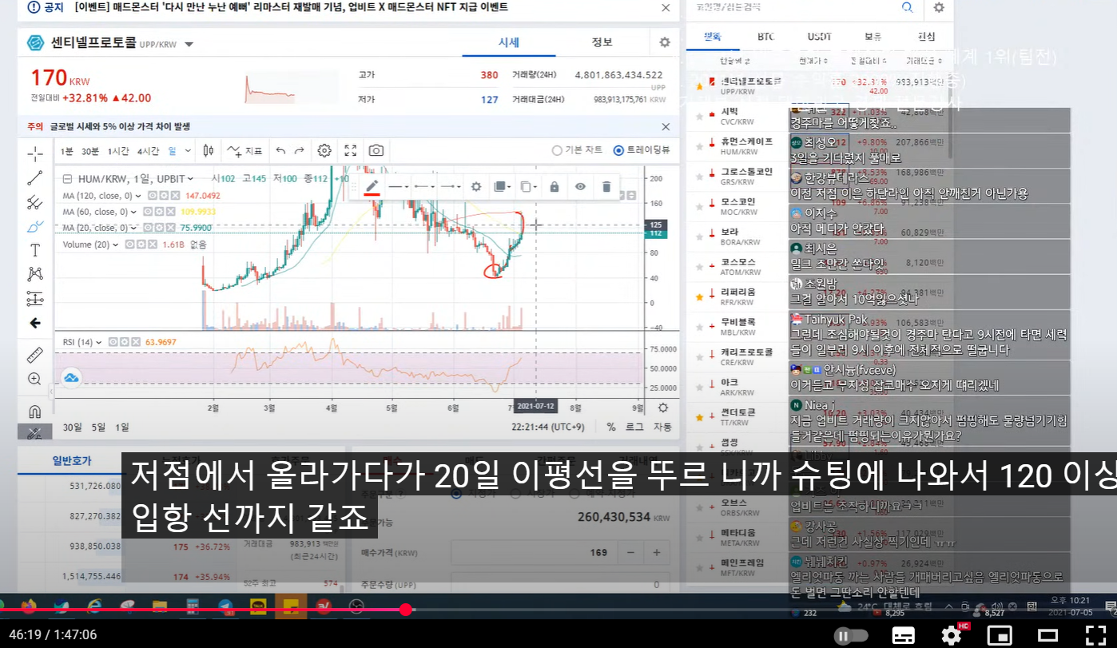The image size is (1117, 648).
Task: Switch to the 보유 holdings tab
Action: [873, 37]
